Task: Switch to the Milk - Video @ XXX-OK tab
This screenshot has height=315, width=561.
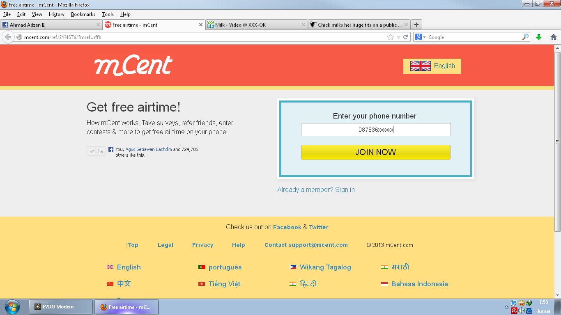Action: tap(256, 25)
